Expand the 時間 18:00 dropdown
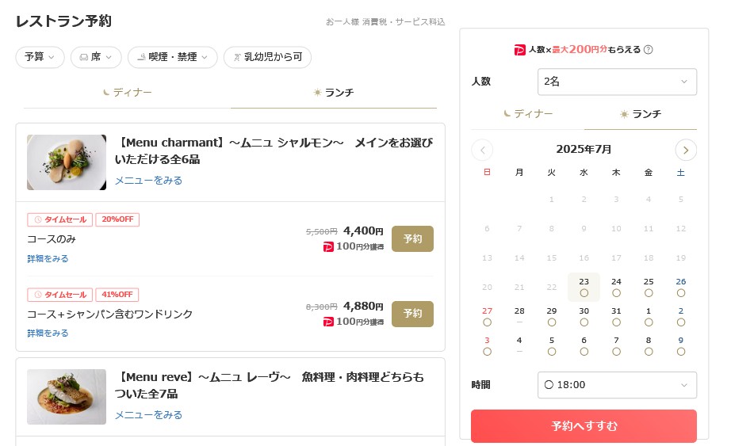 point(617,385)
